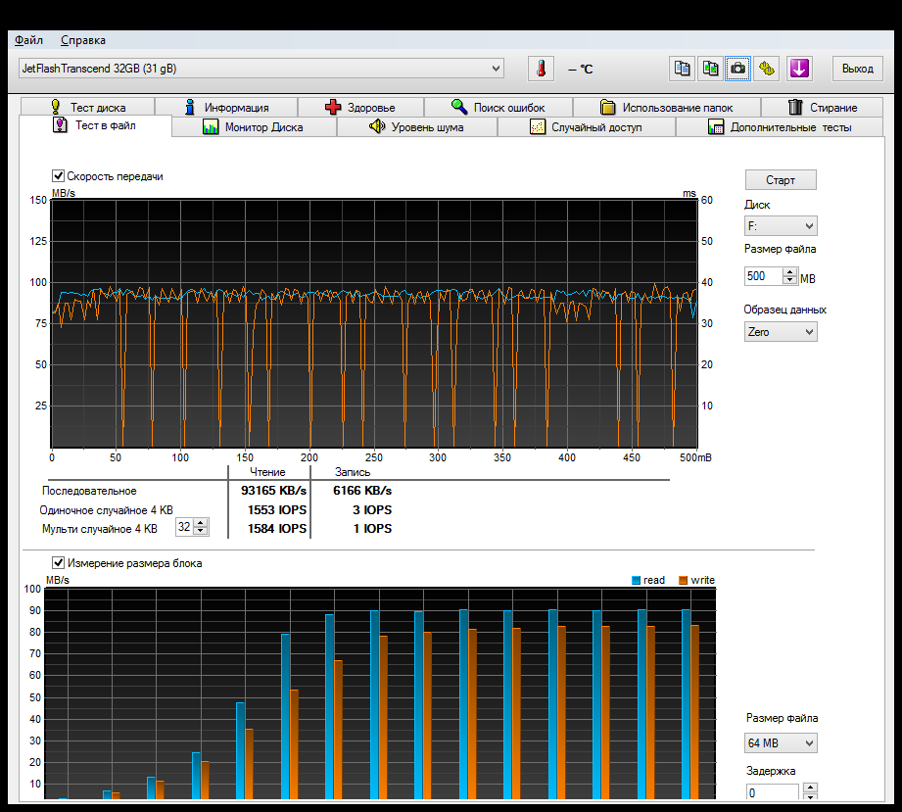Click the Старт button
Screen dimensions: 902x812
(x=781, y=179)
